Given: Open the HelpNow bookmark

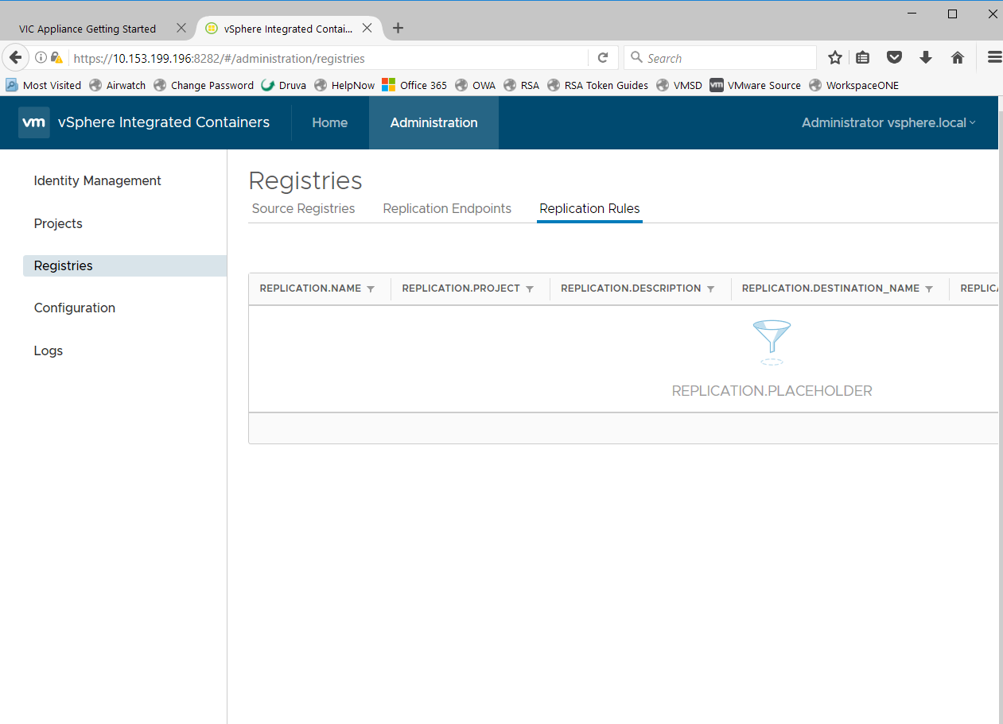Looking at the screenshot, I should [344, 85].
